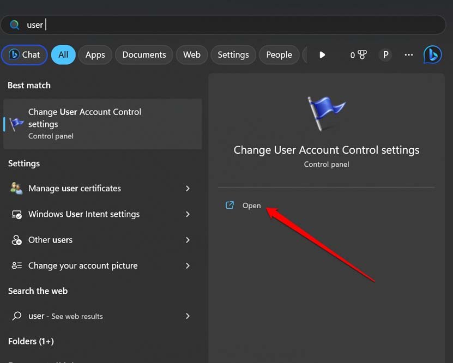This screenshot has height=363, width=453.
Task: Click the large flag icon in preview pane
Action: [x=326, y=113]
